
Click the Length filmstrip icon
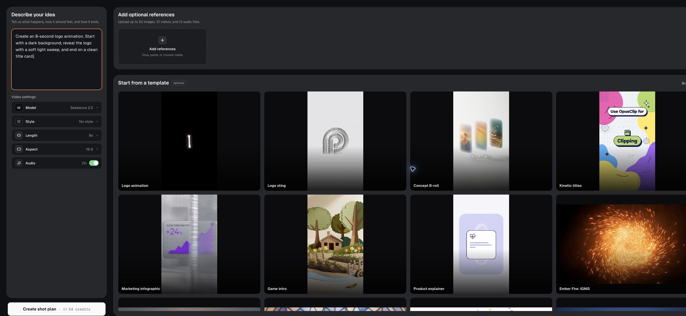pyautogui.click(x=19, y=135)
